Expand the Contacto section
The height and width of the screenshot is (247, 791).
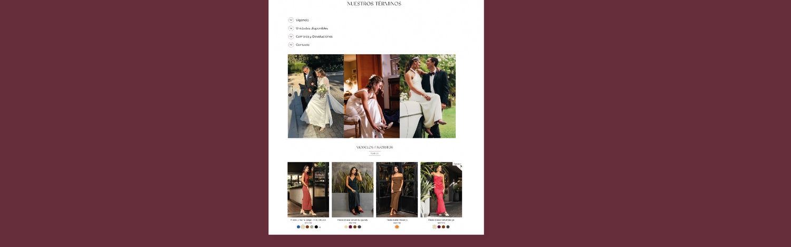point(291,45)
